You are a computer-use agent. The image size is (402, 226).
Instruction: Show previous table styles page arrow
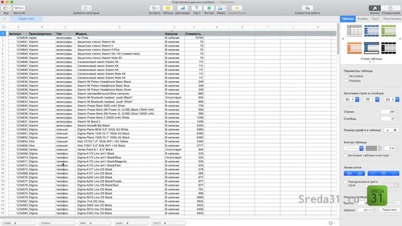tap(343, 39)
